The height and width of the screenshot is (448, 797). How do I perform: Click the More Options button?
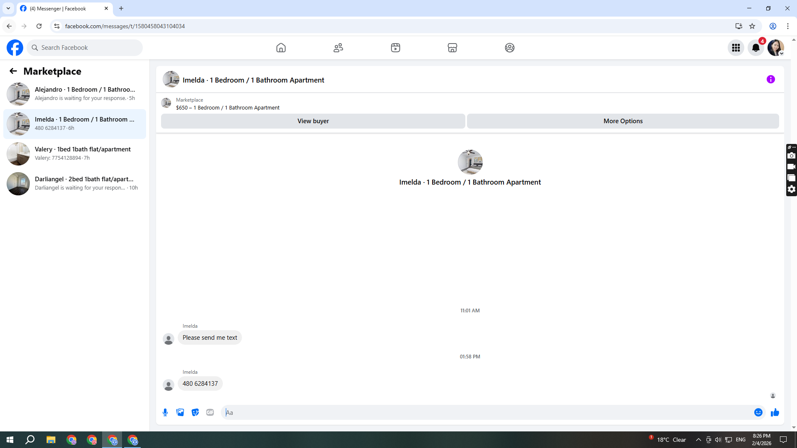click(623, 121)
